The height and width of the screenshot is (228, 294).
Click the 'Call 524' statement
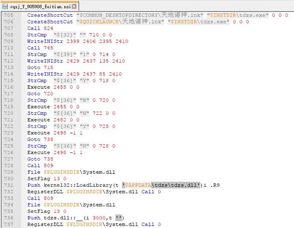[40, 28]
